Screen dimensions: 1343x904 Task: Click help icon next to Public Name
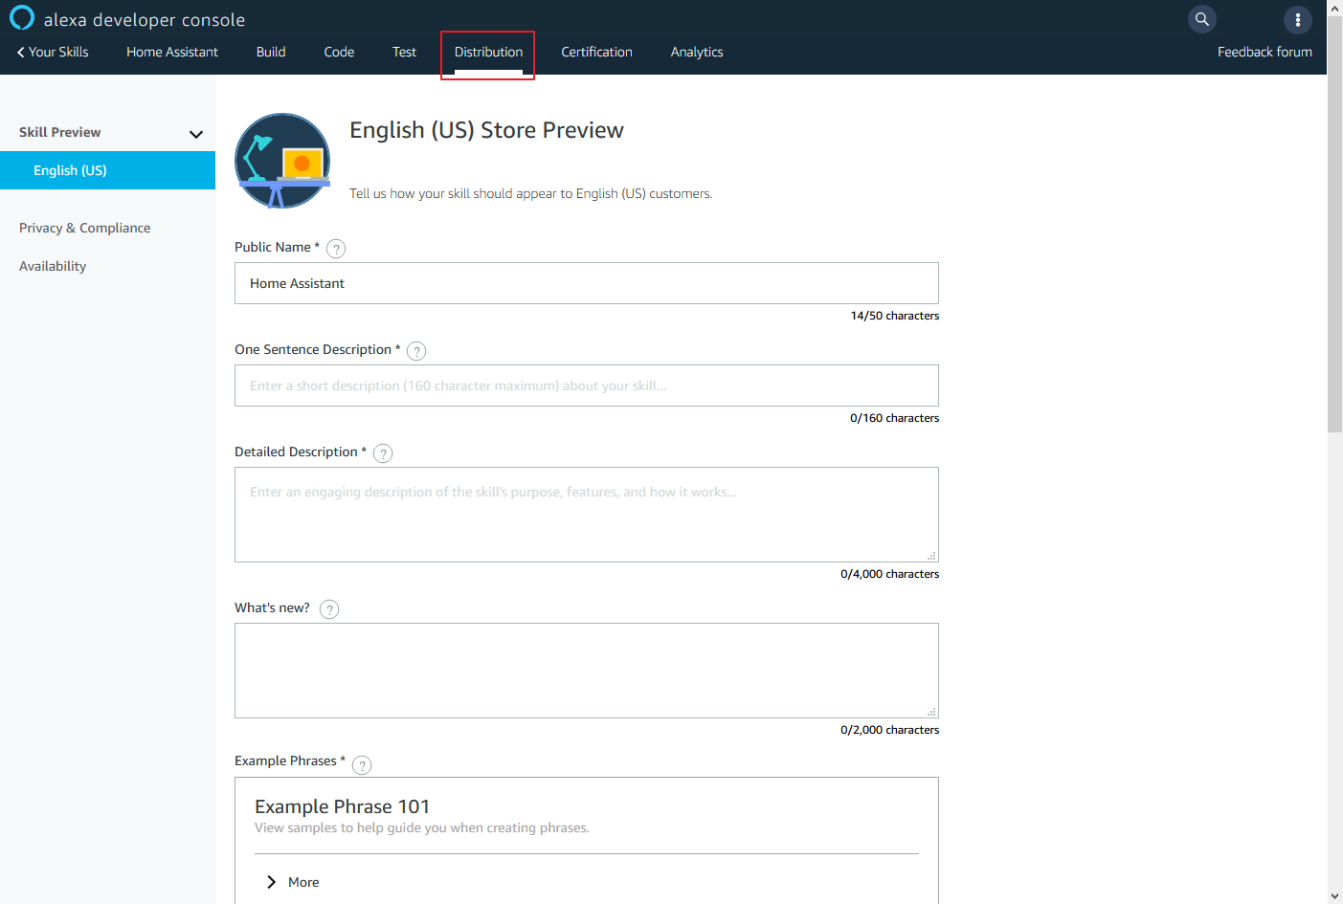pyautogui.click(x=336, y=249)
